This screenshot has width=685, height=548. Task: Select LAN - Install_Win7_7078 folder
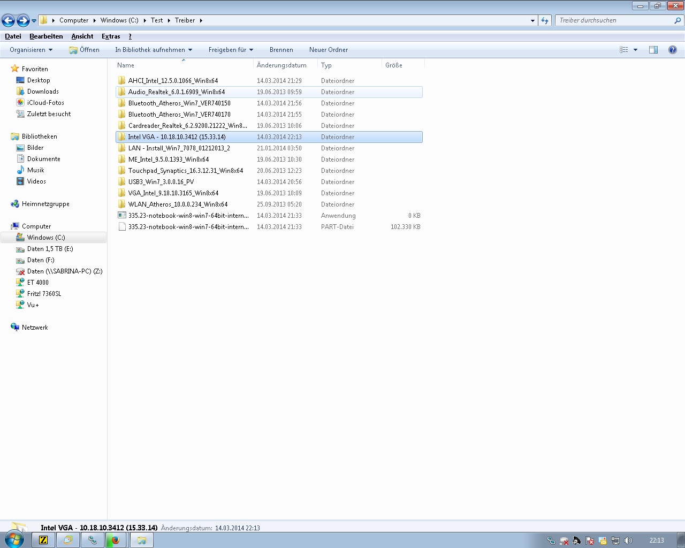pyautogui.click(x=269, y=148)
